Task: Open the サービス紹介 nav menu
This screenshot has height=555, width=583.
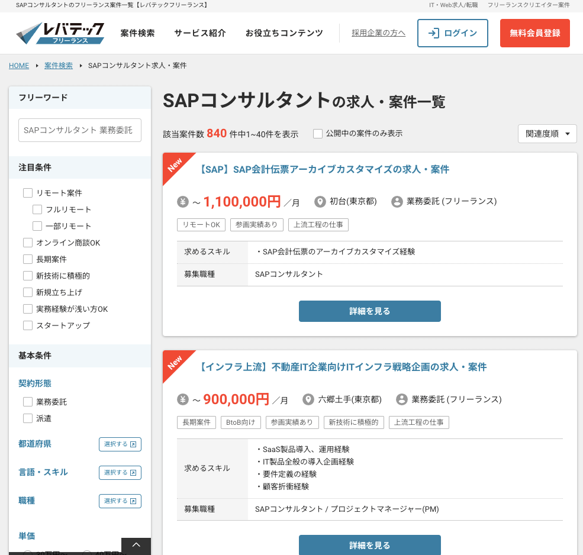Action: pyautogui.click(x=200, y=33)
